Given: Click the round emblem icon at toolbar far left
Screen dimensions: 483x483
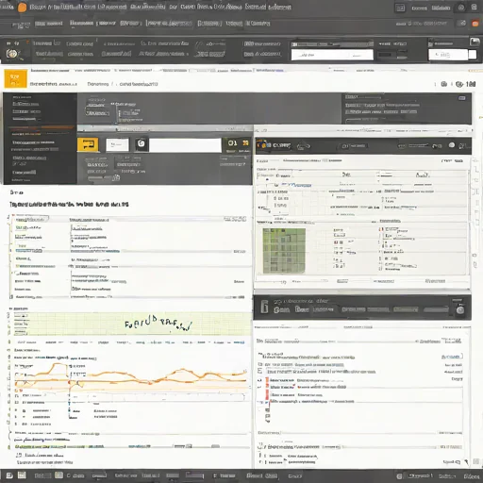Looking at the screenshot, I should coord(12,54).
